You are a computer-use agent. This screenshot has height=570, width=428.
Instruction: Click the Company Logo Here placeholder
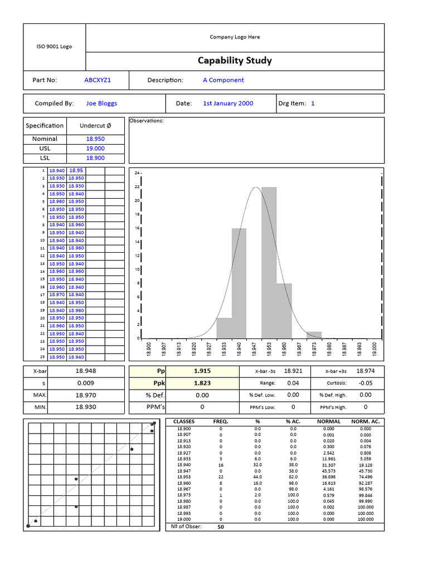[x=235, y=37]
